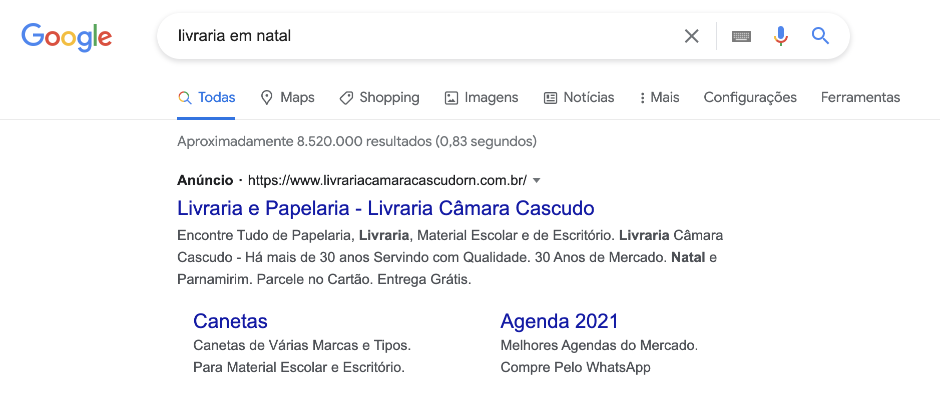This screenshot has height=399, width=940.
Task: Open Livraria e Papelaria - Livraria Câmara Cascudo link
Action: (x=385, y=208)
